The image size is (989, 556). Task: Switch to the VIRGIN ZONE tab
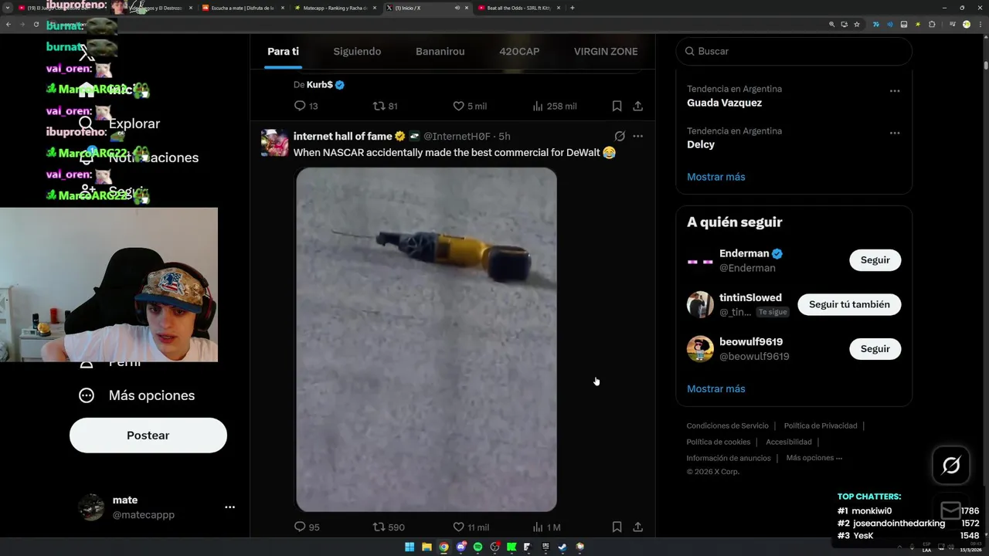[x=606, y=51]
